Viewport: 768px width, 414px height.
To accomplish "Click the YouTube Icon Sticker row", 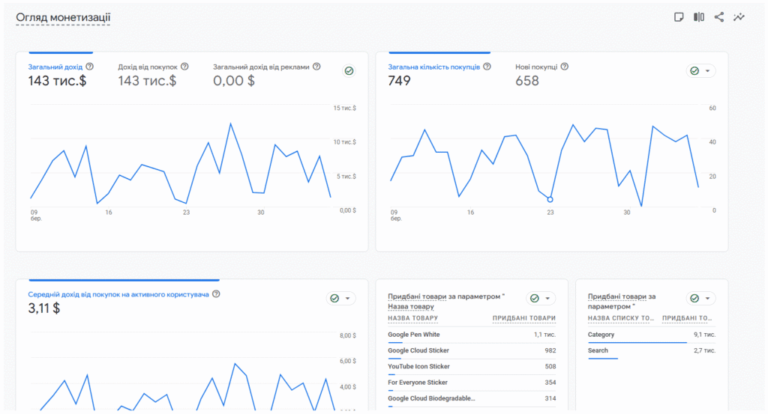I will tap(472, 367).
